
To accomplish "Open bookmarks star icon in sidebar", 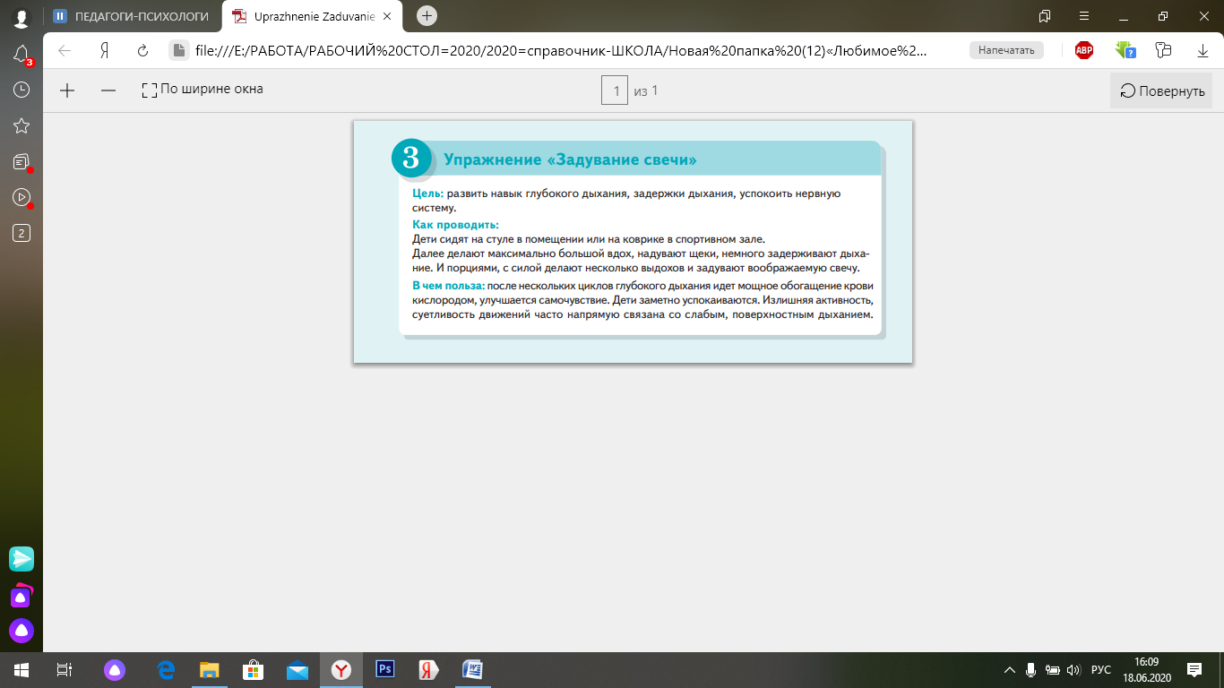I will (22, 125).
